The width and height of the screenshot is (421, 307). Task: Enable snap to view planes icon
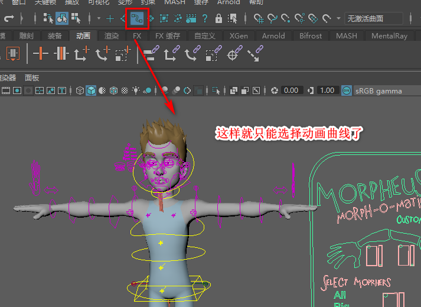[313, 18]
